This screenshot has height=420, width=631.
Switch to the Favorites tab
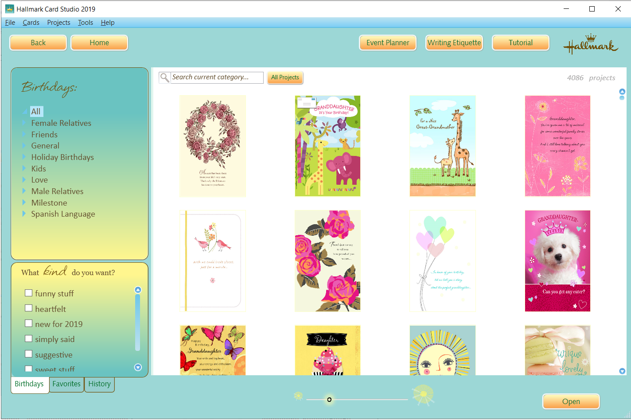(x=66, y=384)
